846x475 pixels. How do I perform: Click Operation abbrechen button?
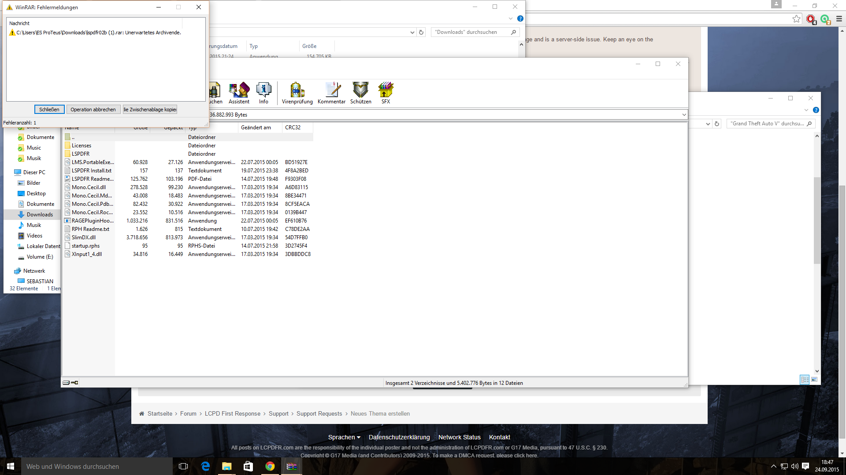93,110
